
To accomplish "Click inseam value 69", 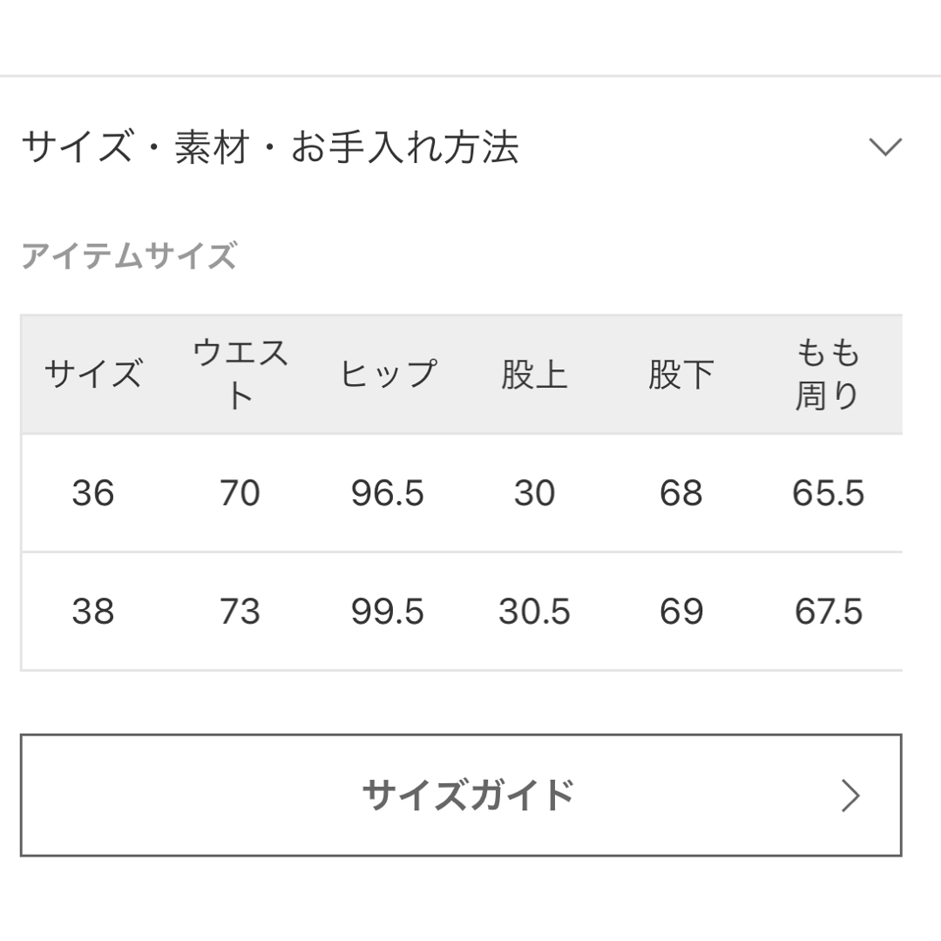I will 681,612.
